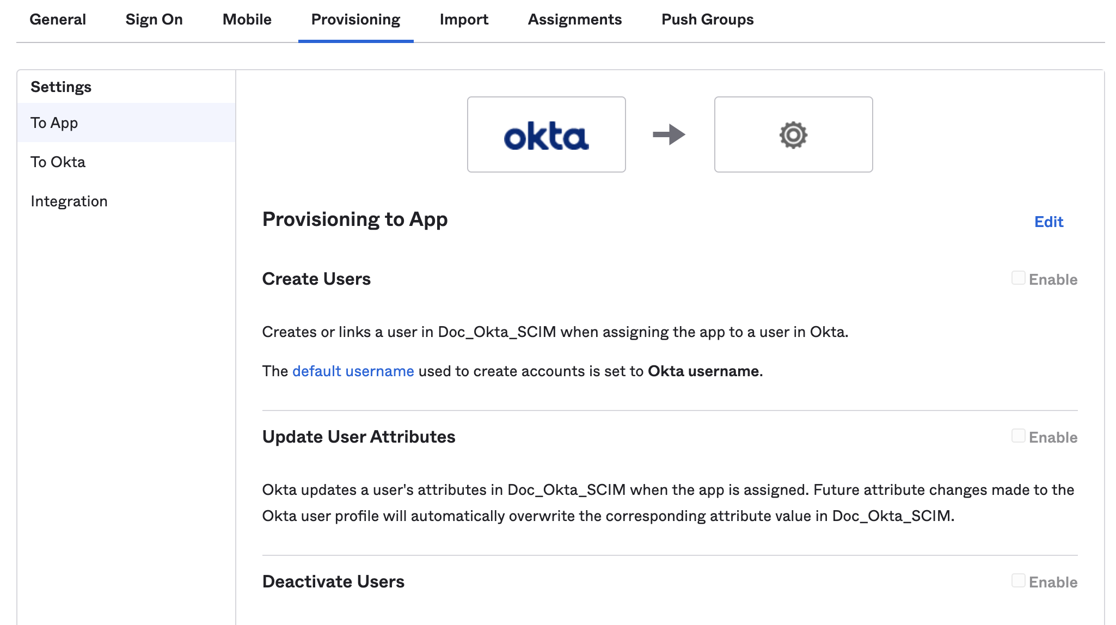Select To App in Settings sidebar
1116x625 pixels.
tap(54, 123)
